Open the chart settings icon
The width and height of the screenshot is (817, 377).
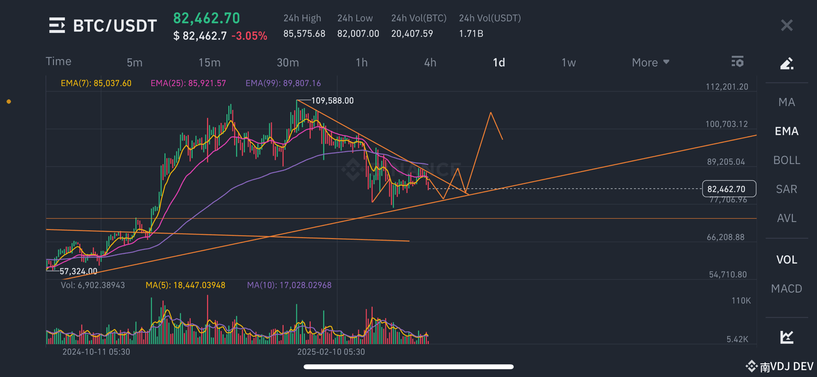click(x=737, y=61)
